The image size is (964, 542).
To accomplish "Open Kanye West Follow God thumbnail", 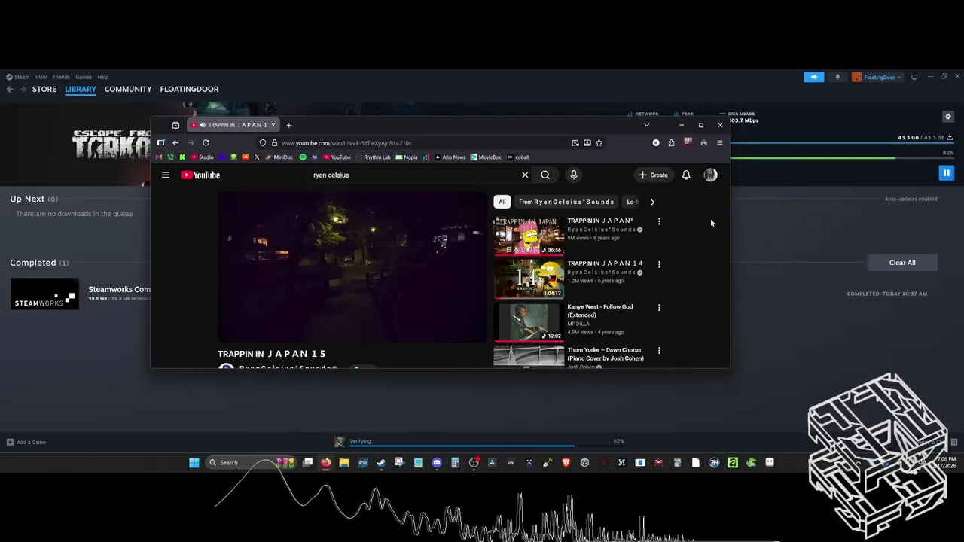I will point(529,321).
